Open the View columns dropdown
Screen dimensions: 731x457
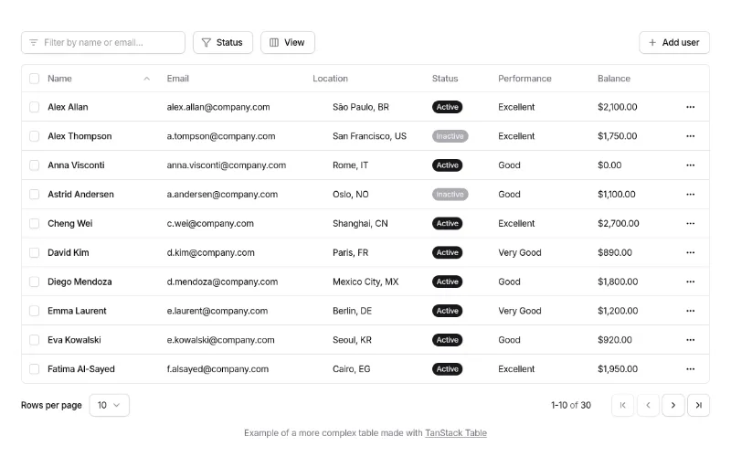[288, 42]
